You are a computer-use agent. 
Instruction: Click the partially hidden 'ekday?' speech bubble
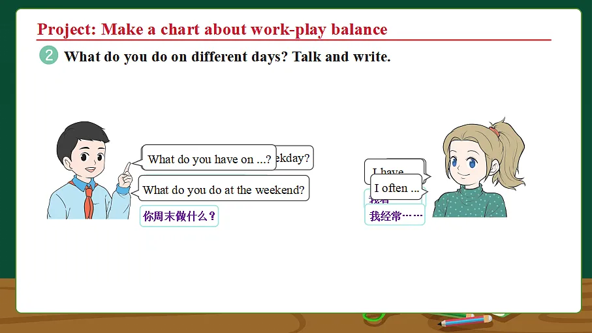tap(295, 157)
